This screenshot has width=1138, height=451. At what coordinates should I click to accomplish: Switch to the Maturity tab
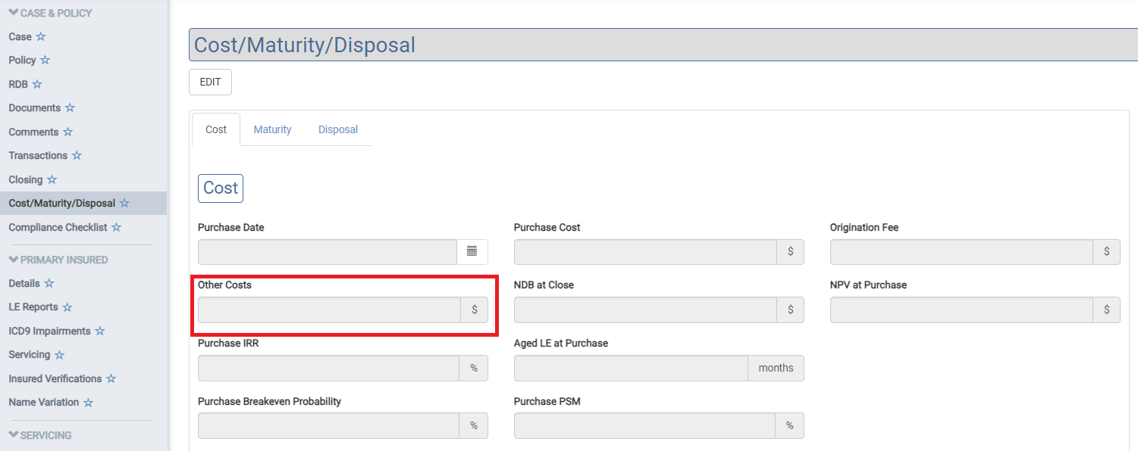point(272,129)
